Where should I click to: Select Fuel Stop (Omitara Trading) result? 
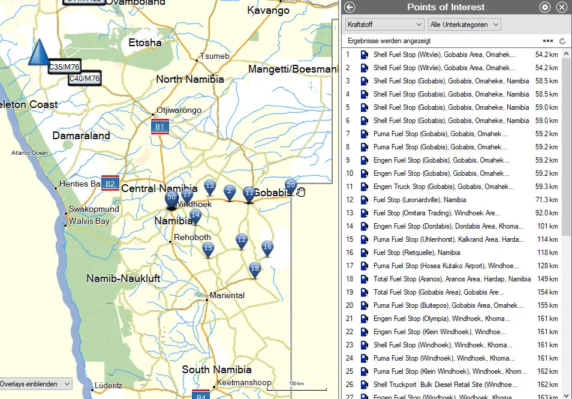[x=452, y=213]
